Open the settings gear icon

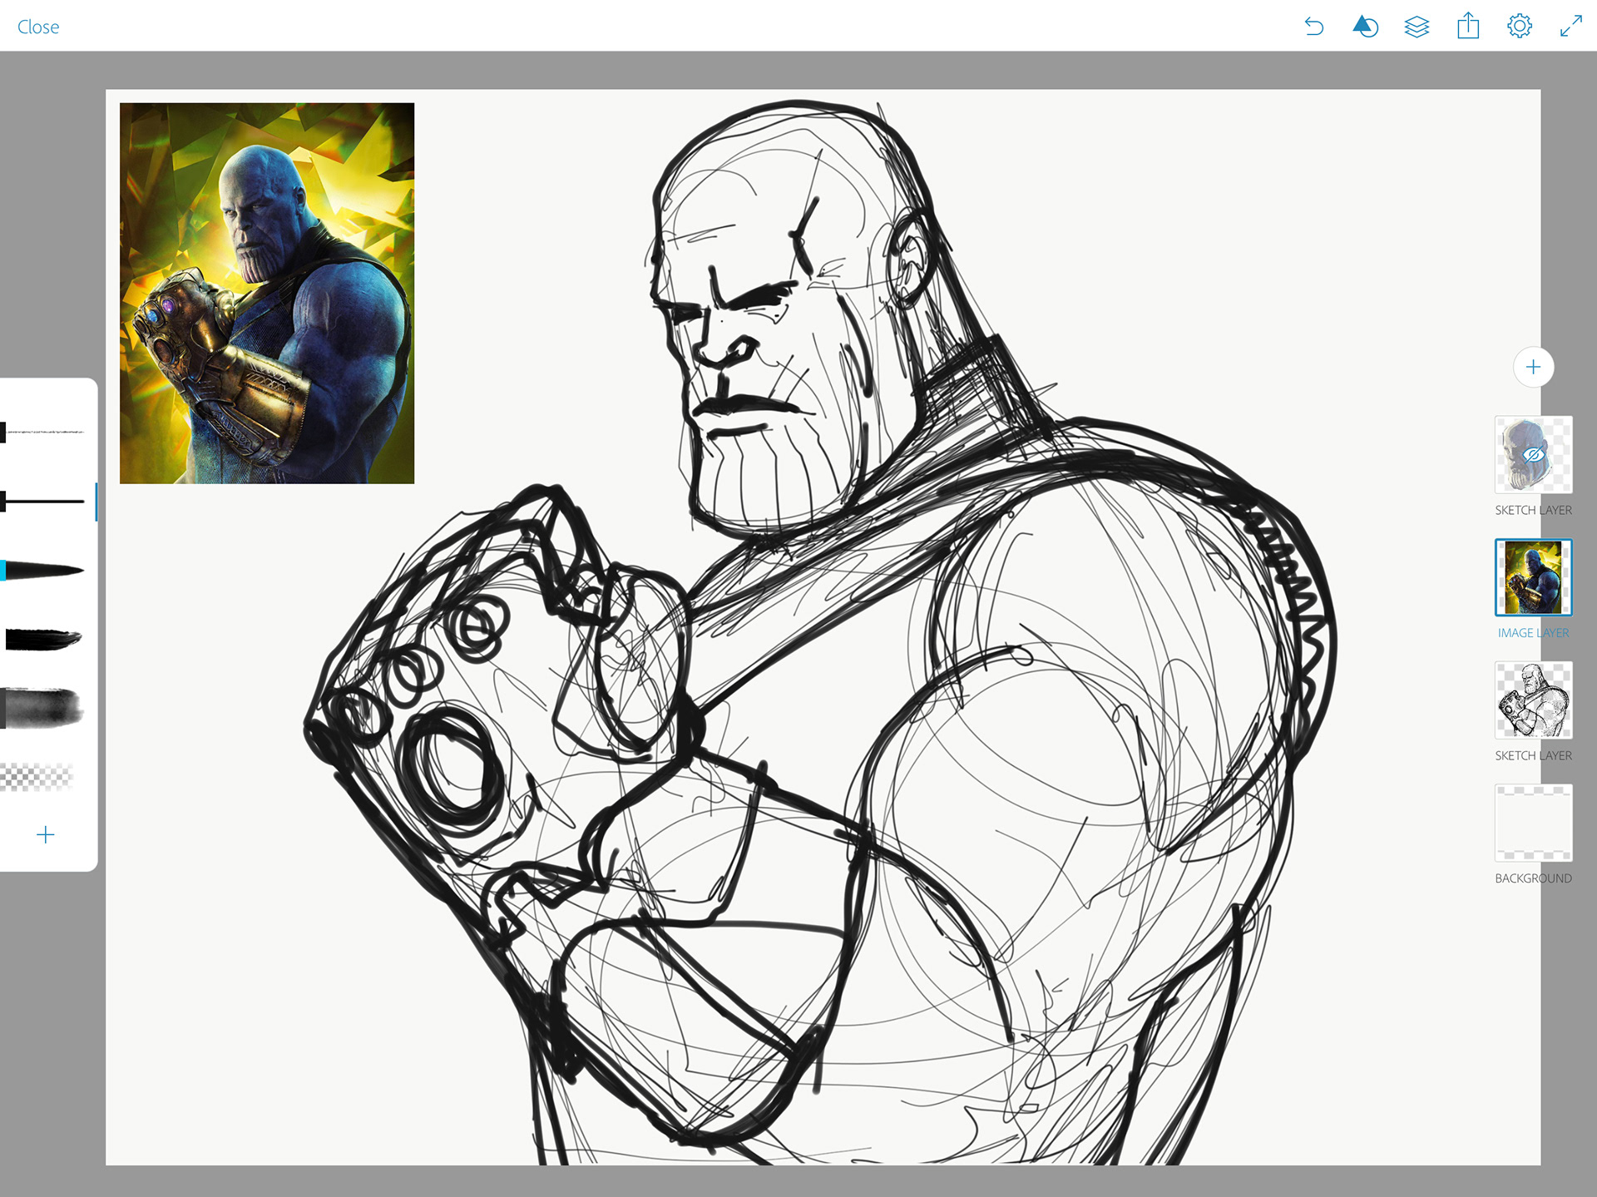coord(1519,27)
